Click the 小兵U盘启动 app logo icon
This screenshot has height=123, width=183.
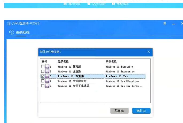9,24
